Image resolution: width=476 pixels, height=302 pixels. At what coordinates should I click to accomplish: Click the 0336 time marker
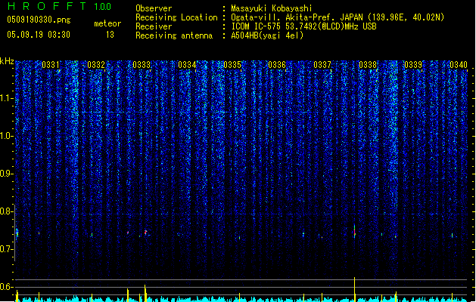(x=277, y=65)
